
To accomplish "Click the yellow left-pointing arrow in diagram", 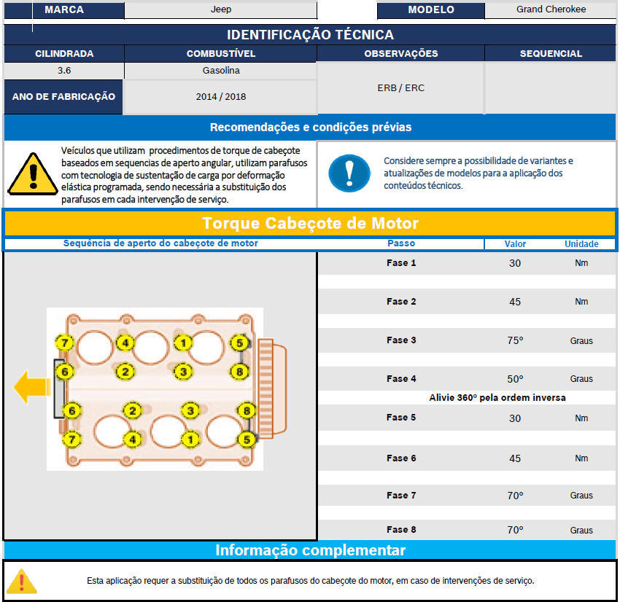I will (x=31, y=386).
